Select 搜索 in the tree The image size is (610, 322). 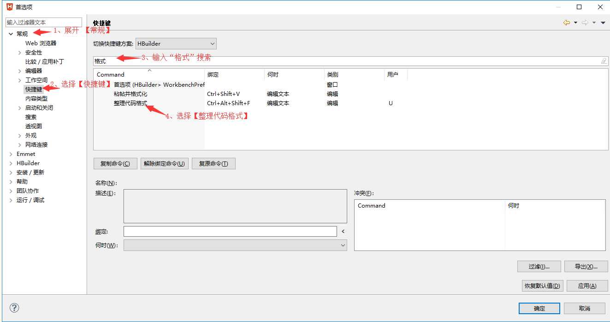click(30, 117)
